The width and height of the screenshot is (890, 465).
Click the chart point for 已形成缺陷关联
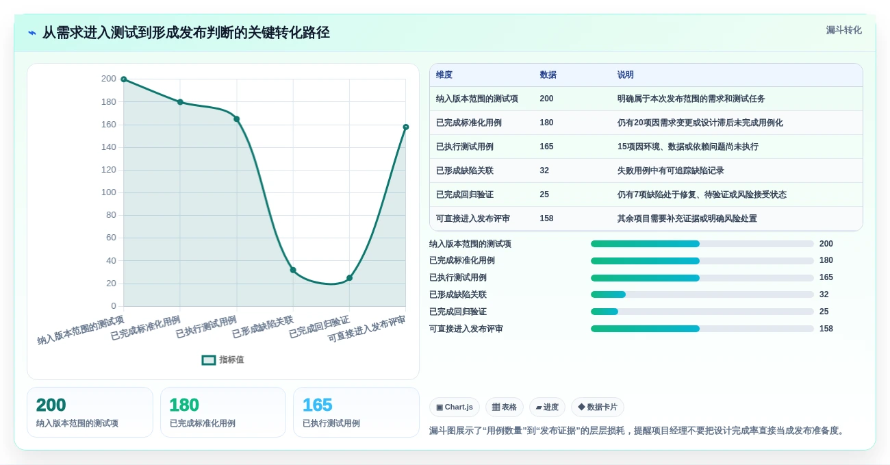(x=293, y=270)
